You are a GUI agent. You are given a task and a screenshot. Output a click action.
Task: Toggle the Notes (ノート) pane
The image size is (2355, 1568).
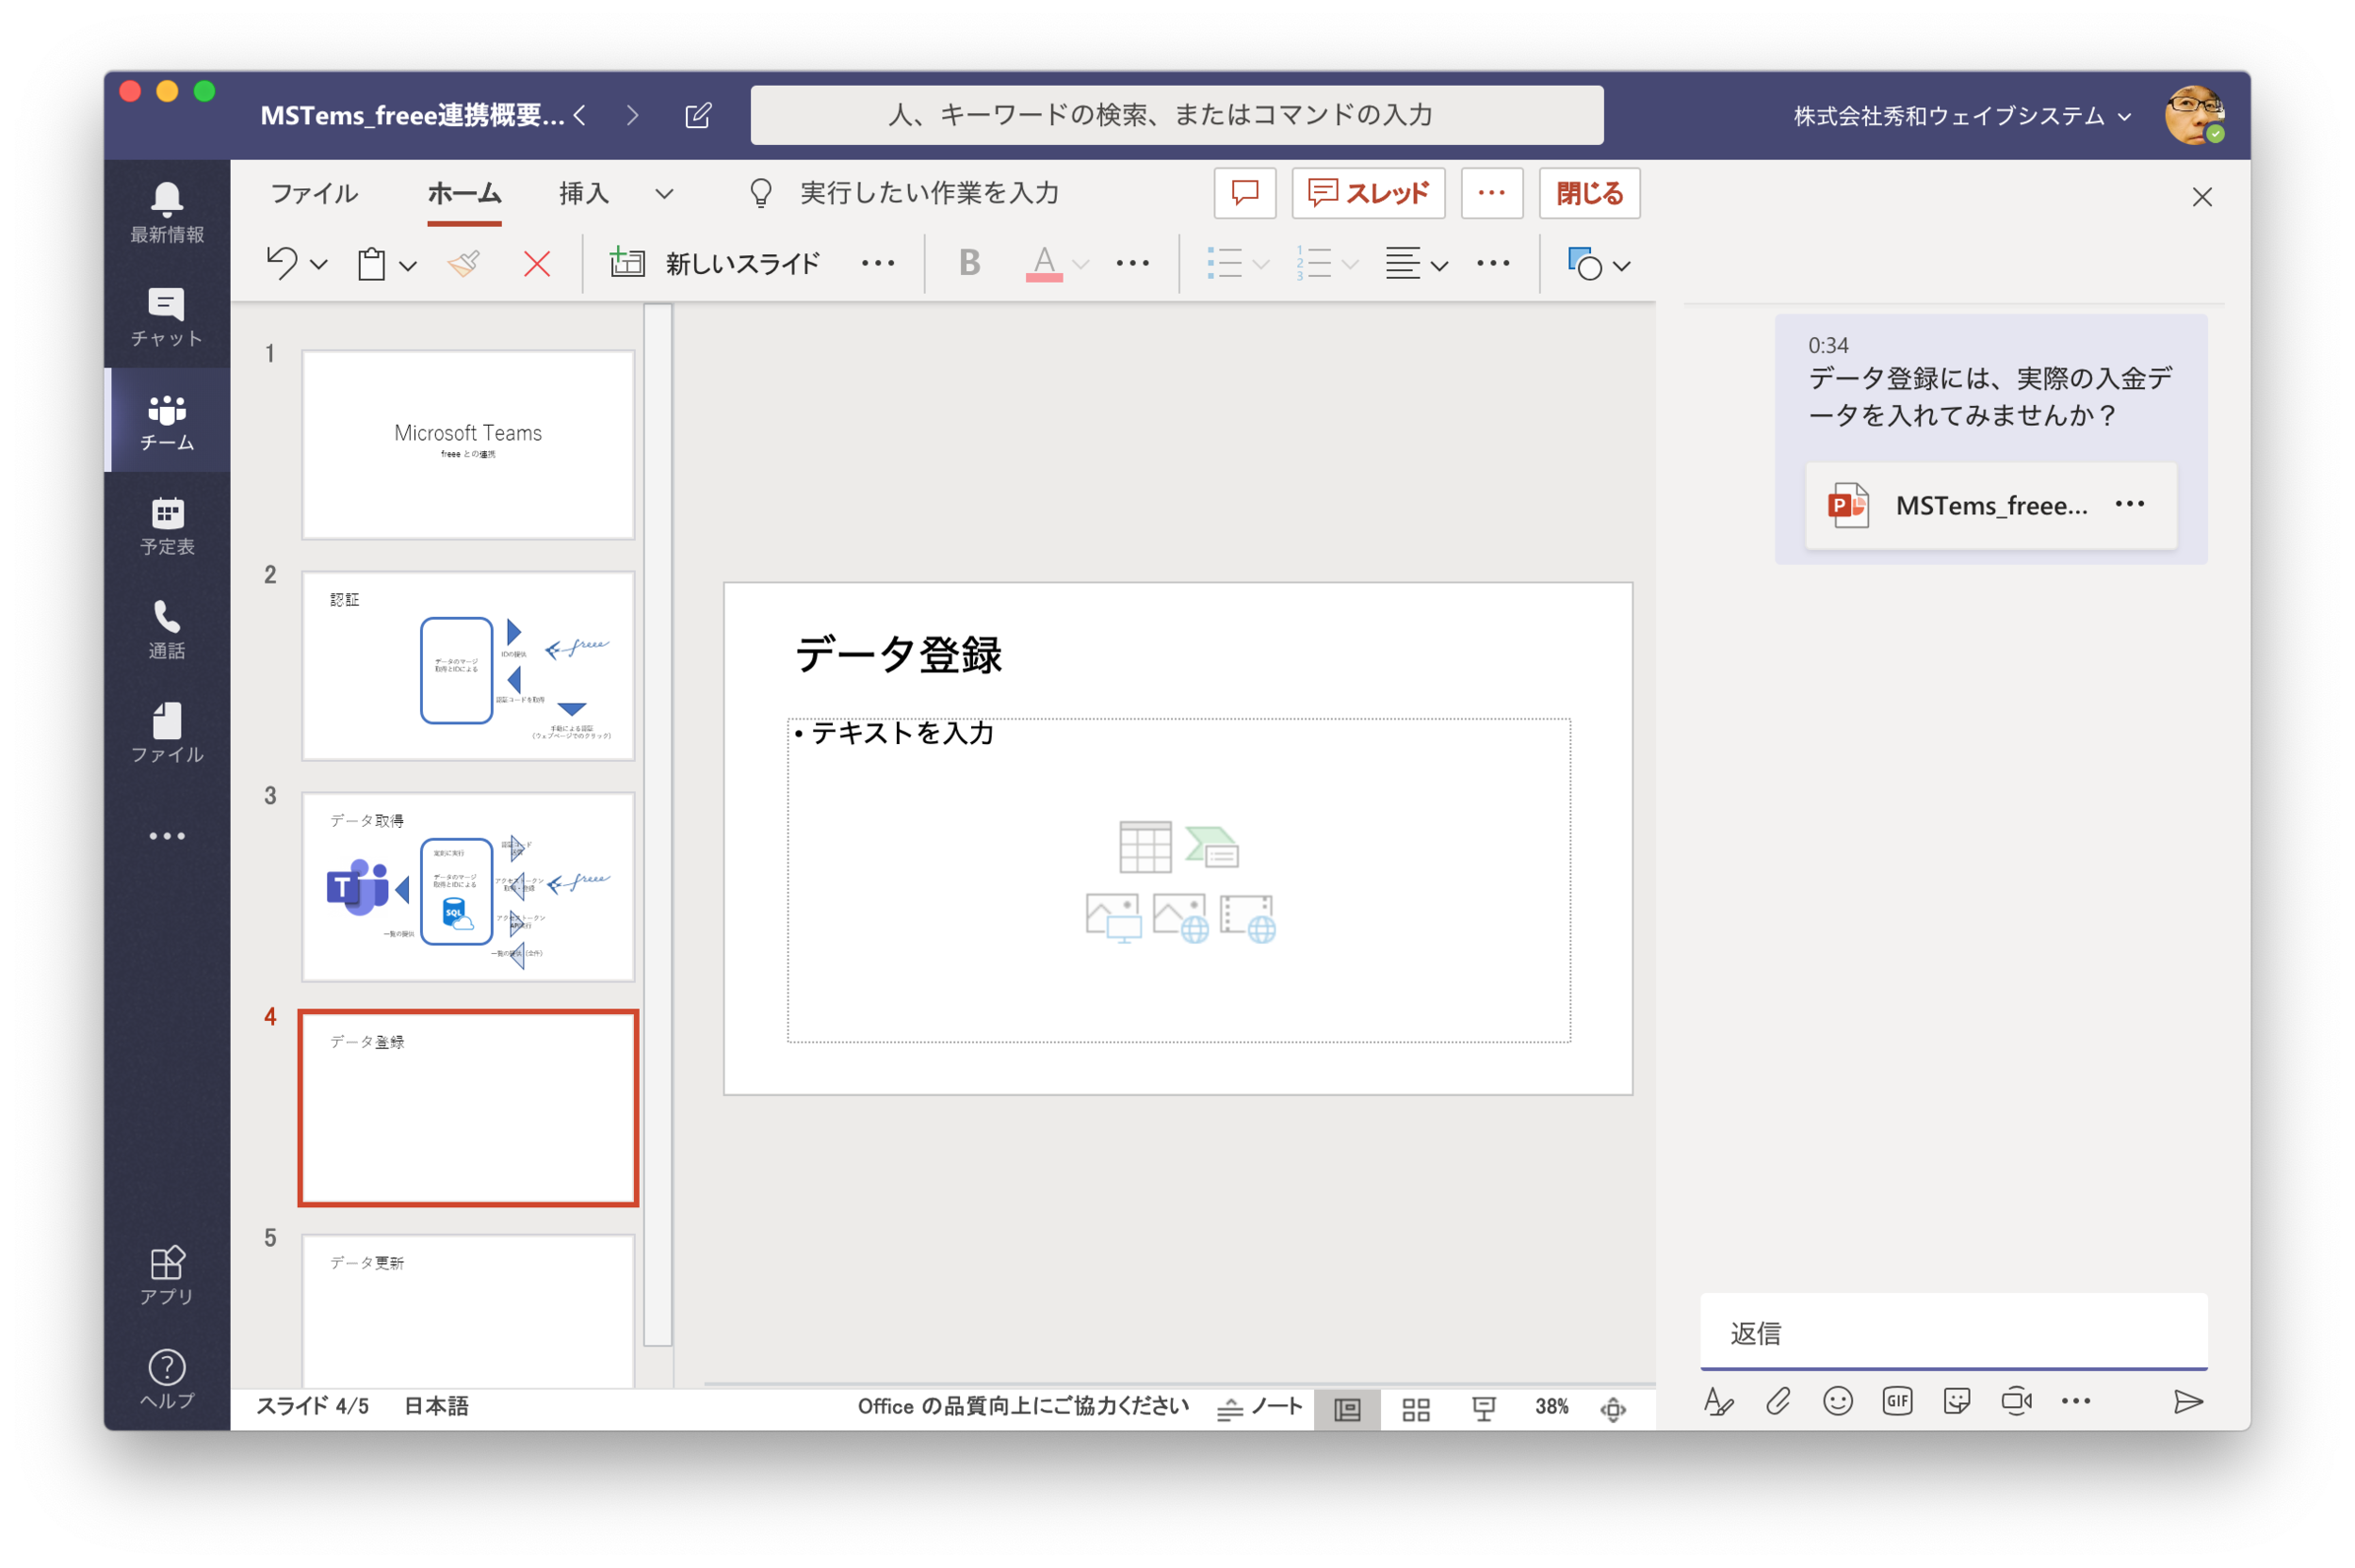[x=1259, y=1407]
